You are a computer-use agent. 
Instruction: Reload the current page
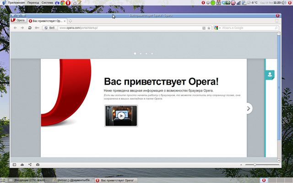[29, 28]
